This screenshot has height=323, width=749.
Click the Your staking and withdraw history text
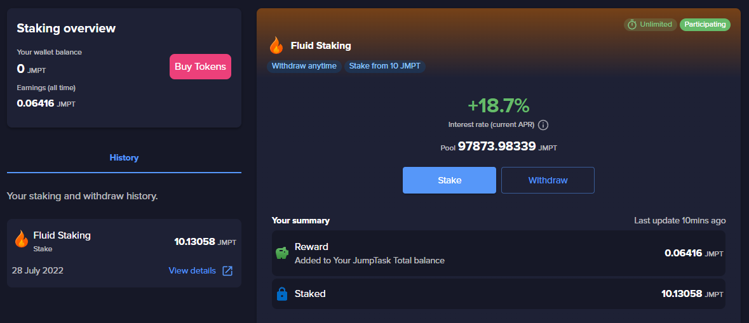[x=82, y=196]
